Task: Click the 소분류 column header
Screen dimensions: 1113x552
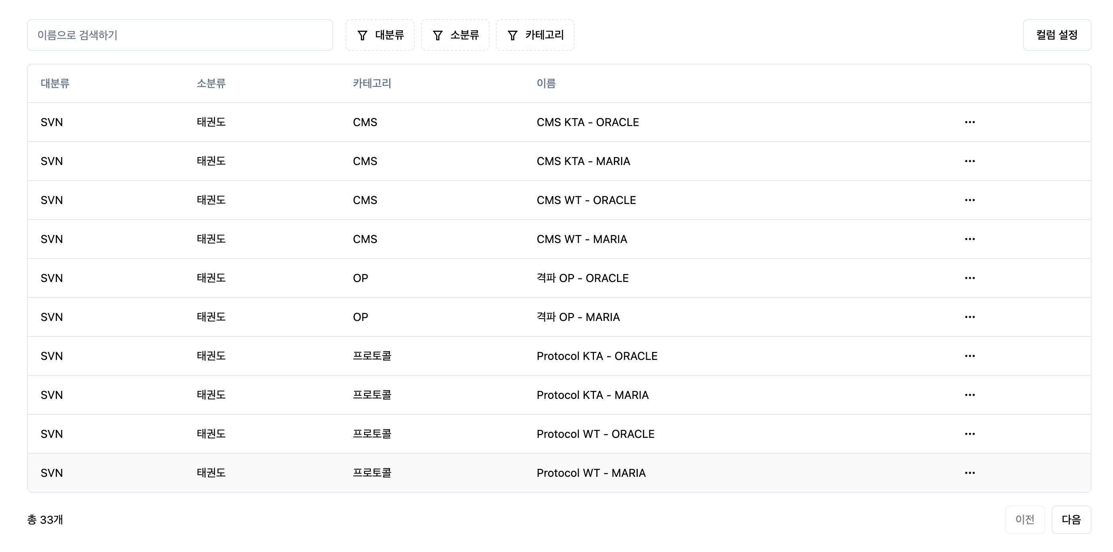Action: click(x=211, y=83)
